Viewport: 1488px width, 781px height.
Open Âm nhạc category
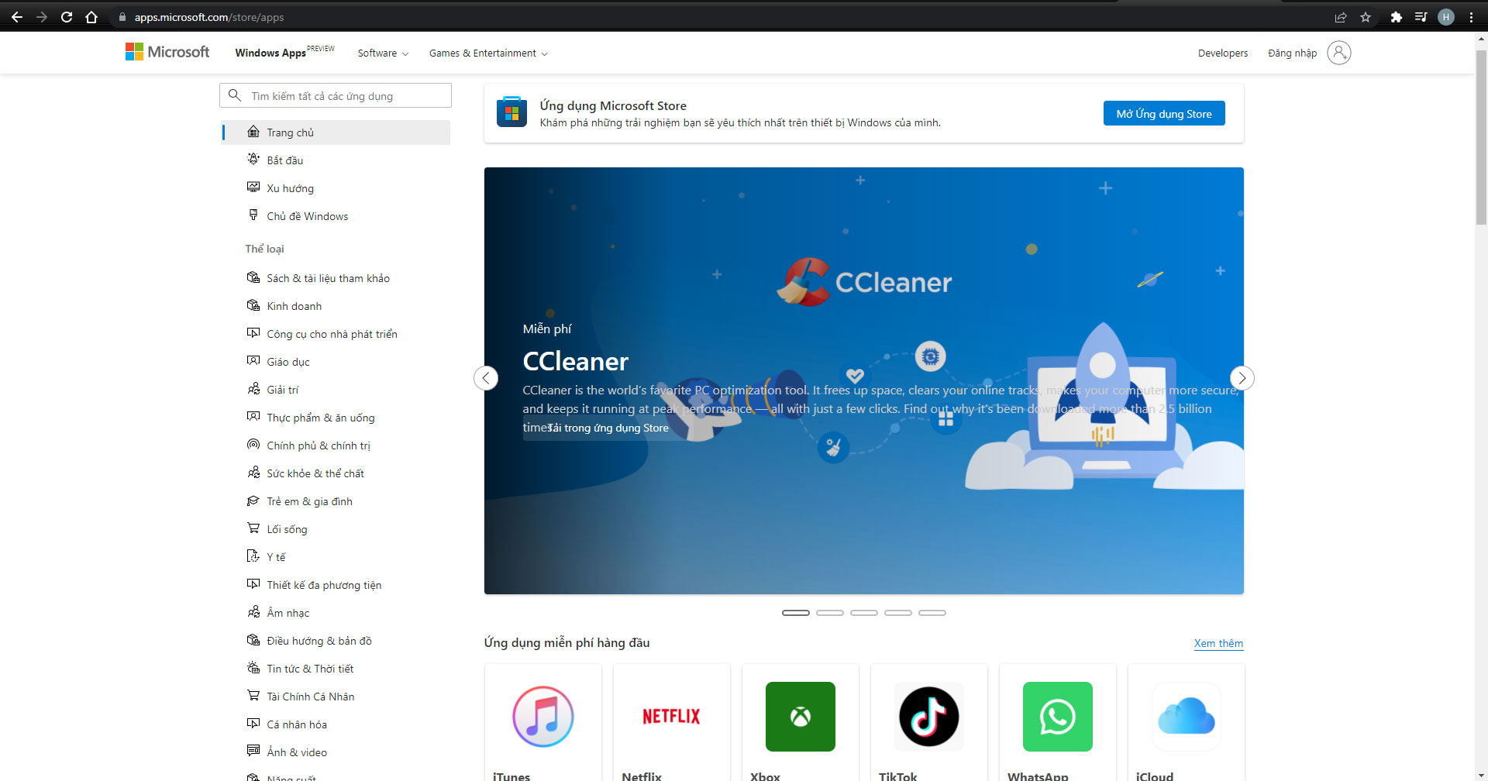336,613
